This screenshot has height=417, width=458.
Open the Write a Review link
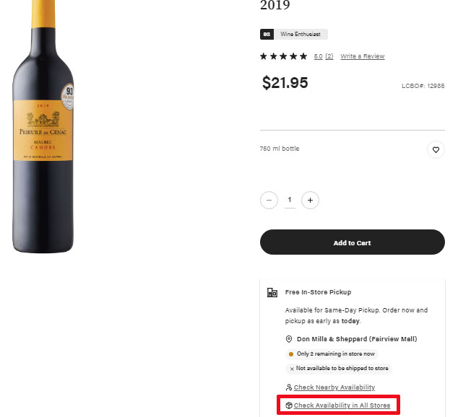point(362,56)
